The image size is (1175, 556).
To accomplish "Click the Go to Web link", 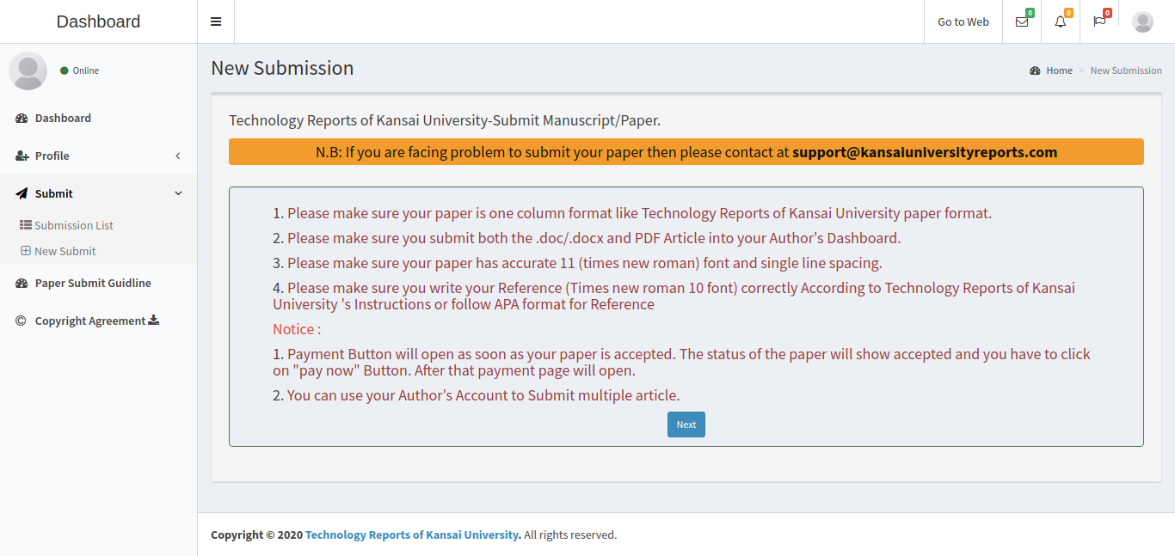I will pos(963,21).
